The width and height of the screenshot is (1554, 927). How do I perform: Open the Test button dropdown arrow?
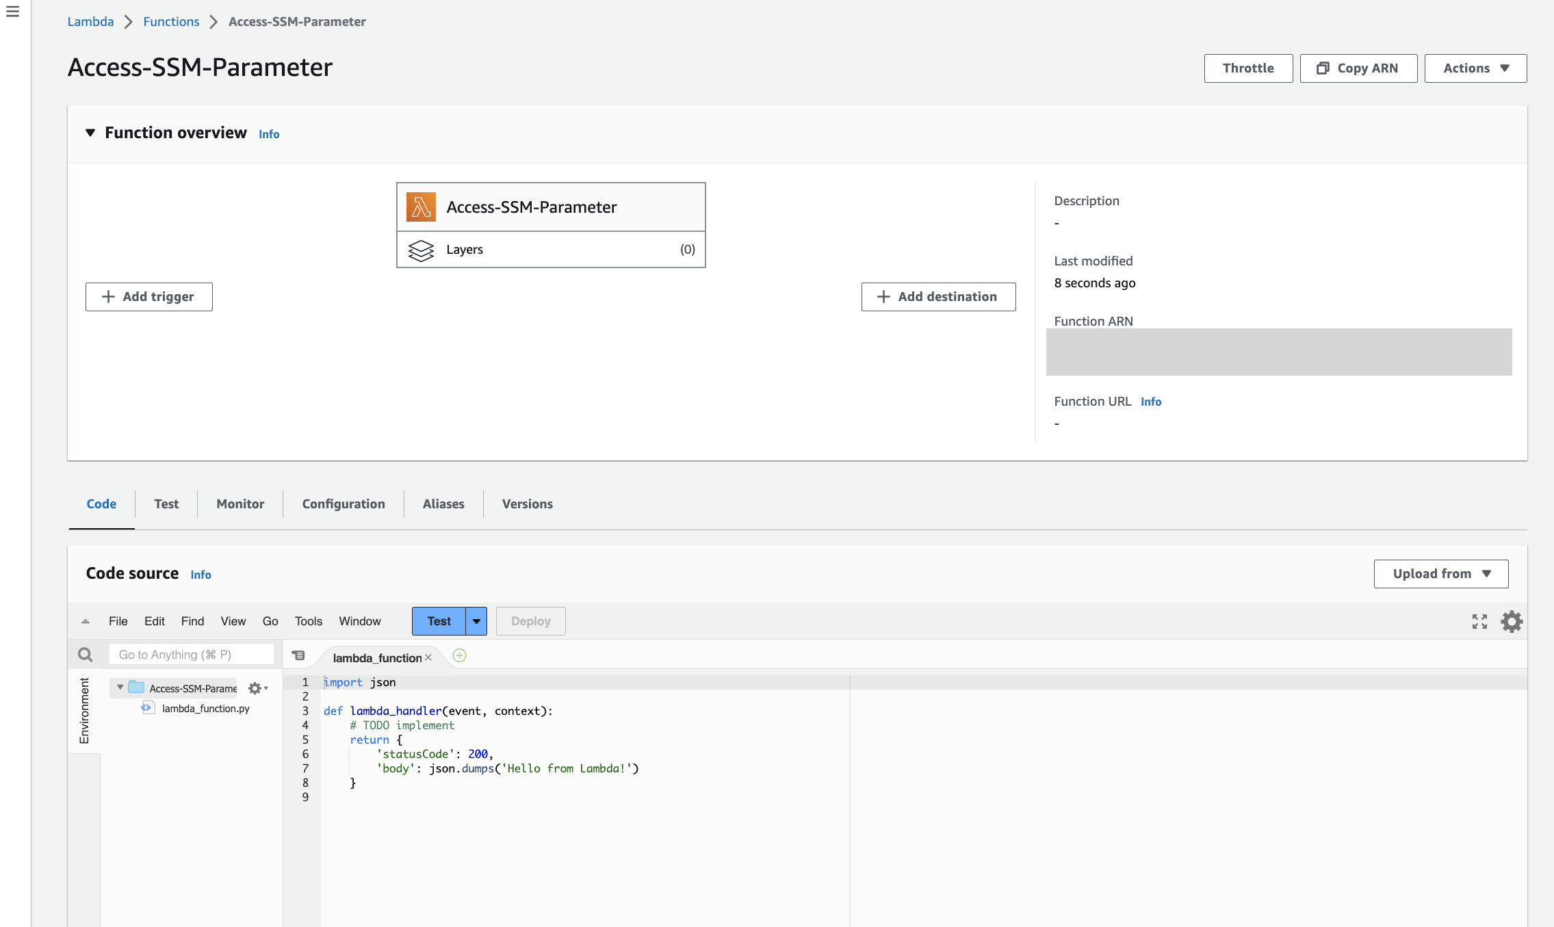[476, 621]
